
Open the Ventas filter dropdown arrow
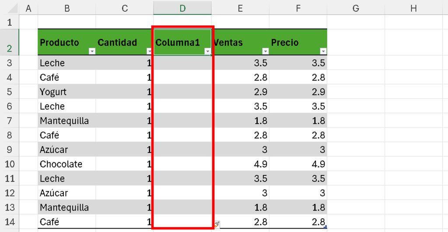tap(265, 51)
